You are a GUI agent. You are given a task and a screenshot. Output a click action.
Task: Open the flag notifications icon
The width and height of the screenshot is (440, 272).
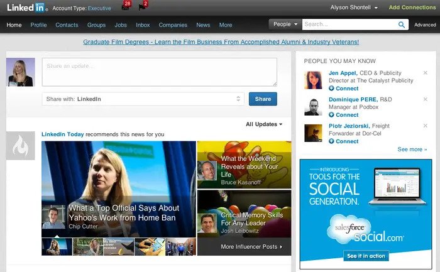[143, 8]
